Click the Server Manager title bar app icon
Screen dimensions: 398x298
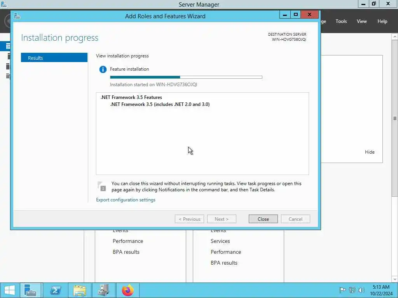3,4
